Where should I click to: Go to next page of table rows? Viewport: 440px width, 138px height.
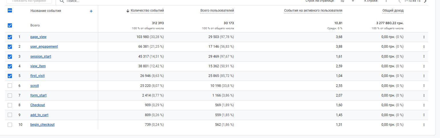pos(425,1)
